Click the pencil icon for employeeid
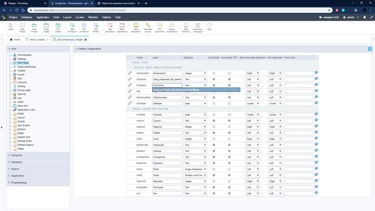This screenshot has width=375, height=211. pos(130,73)
